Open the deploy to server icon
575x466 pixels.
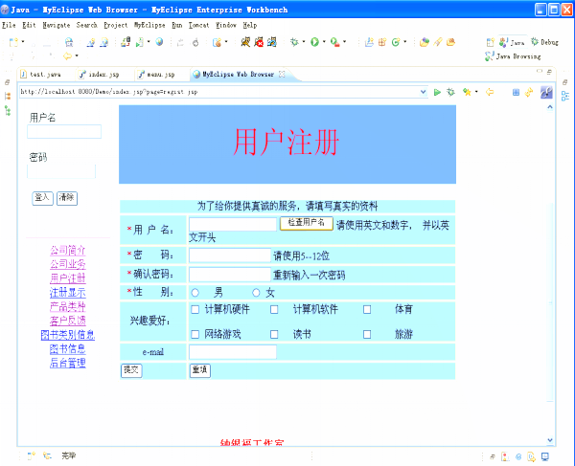pos(126,42)
